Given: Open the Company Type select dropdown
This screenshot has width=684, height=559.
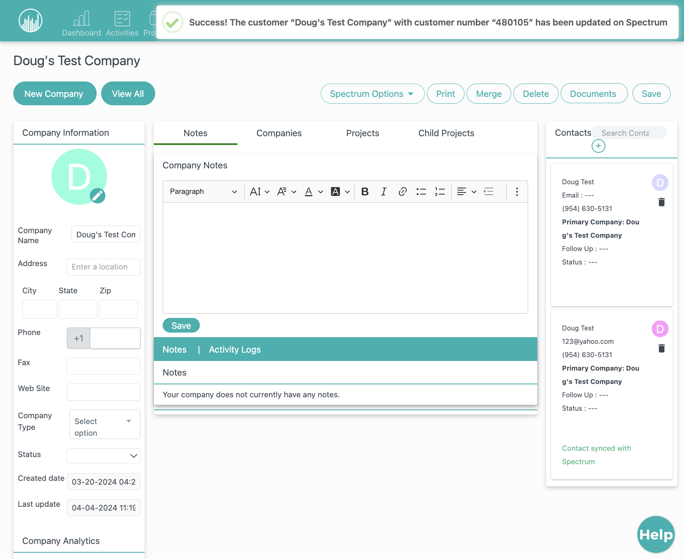Looking at the screenshot, I should point(105,424).
